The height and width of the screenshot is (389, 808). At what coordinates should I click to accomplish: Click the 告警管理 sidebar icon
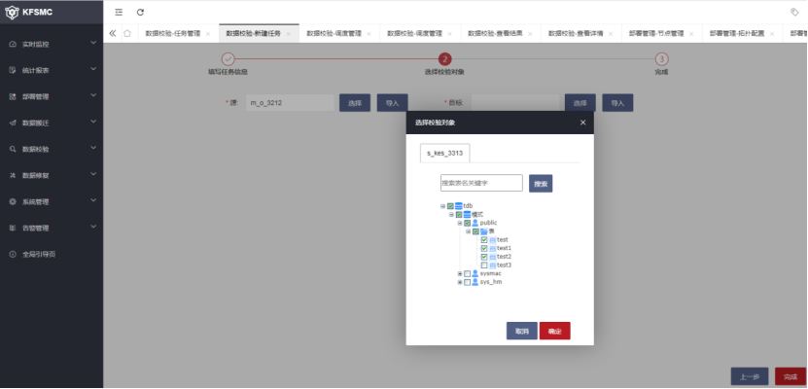pyautogui.click(x=13, y=228)
